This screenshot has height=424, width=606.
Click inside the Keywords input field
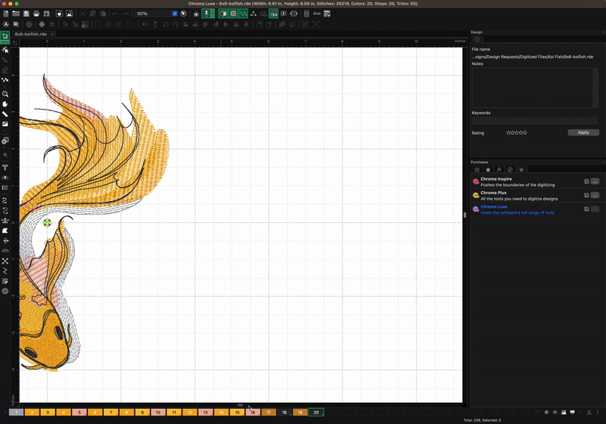click(x=534, y=121)
